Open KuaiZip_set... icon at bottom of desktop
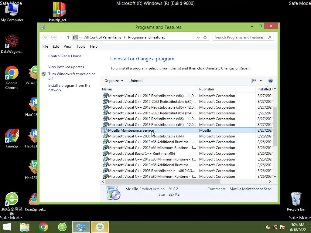 coord(35,202)
